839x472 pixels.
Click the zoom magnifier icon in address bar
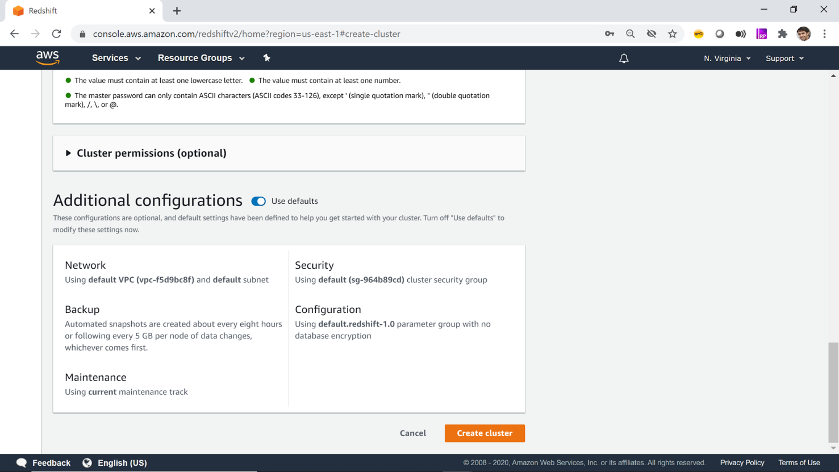tap(631, 34)
